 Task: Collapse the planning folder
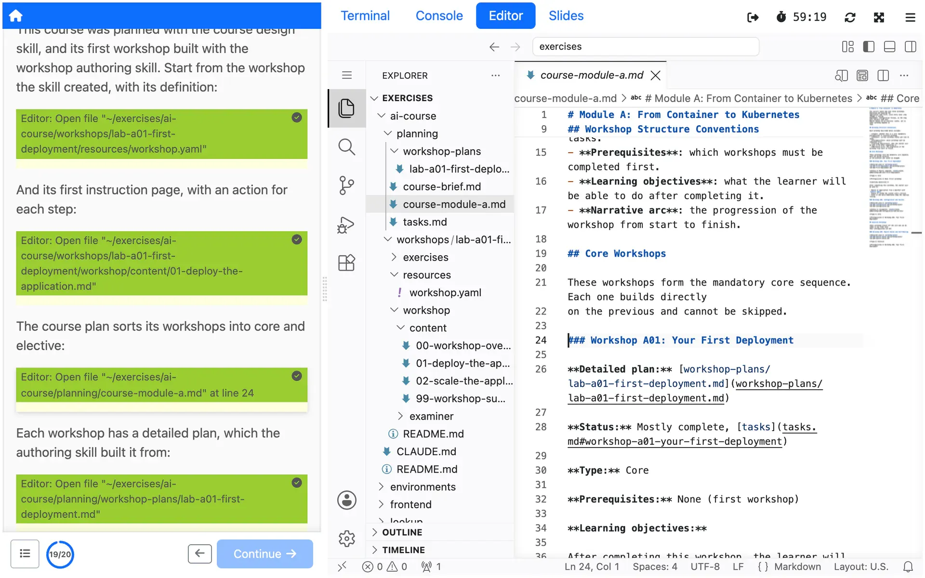click(x=387, y=133)
